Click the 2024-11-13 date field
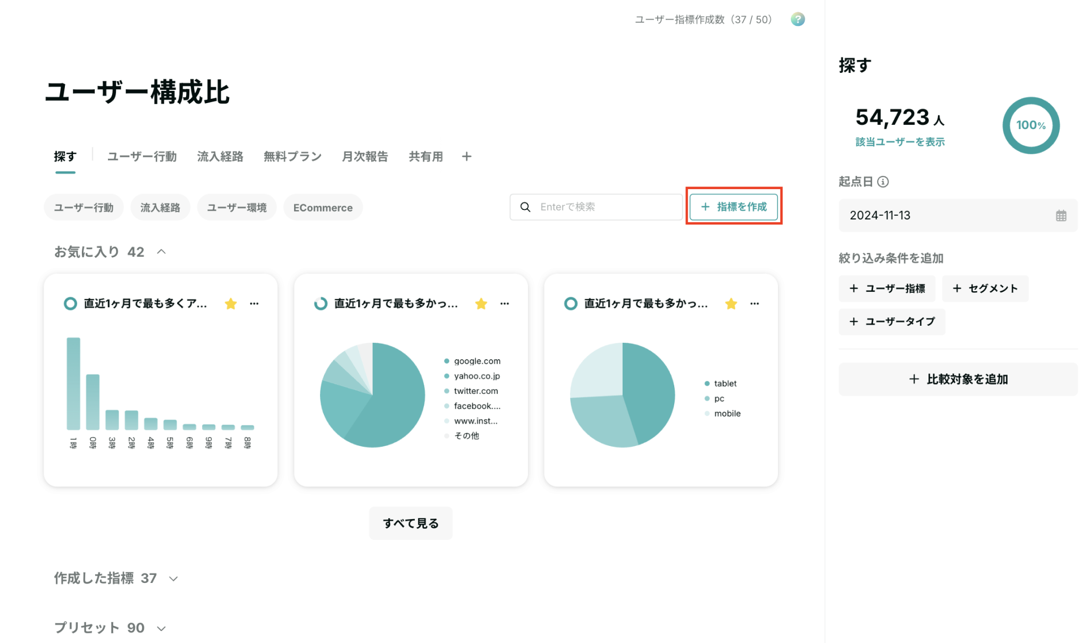This screenshot has height=643, width=1089. (958, 216)
